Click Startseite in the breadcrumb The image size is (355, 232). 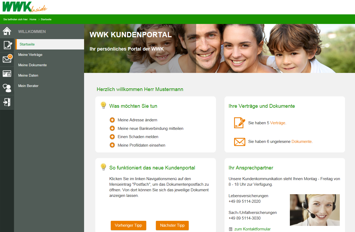tap(46, 19)
